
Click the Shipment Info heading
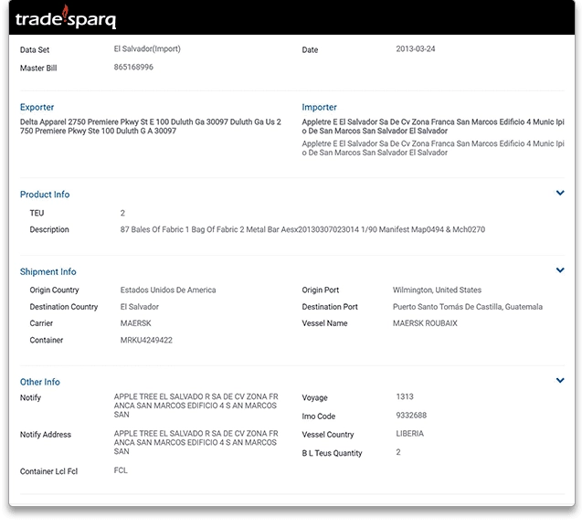(48, 271)
